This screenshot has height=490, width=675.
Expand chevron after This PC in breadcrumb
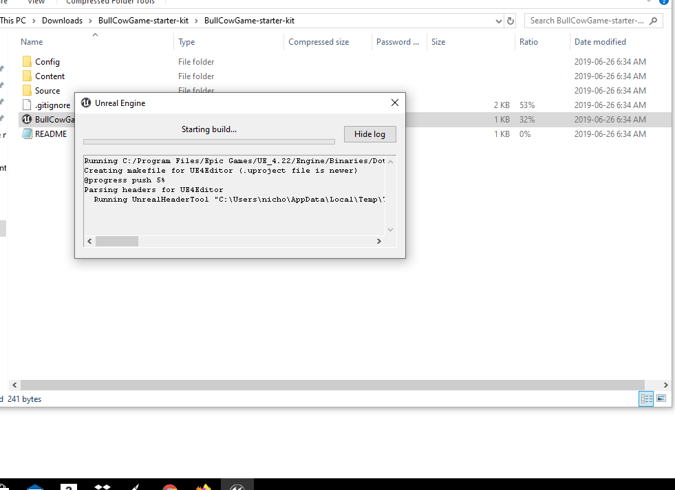(x=34, y=21)
